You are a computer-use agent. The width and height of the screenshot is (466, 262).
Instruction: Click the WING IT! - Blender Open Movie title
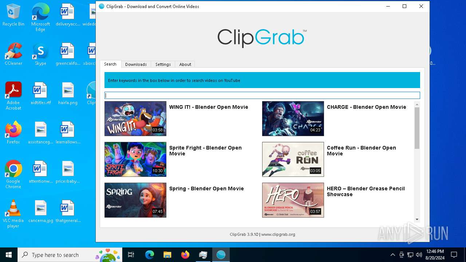(x=209, y=107)
